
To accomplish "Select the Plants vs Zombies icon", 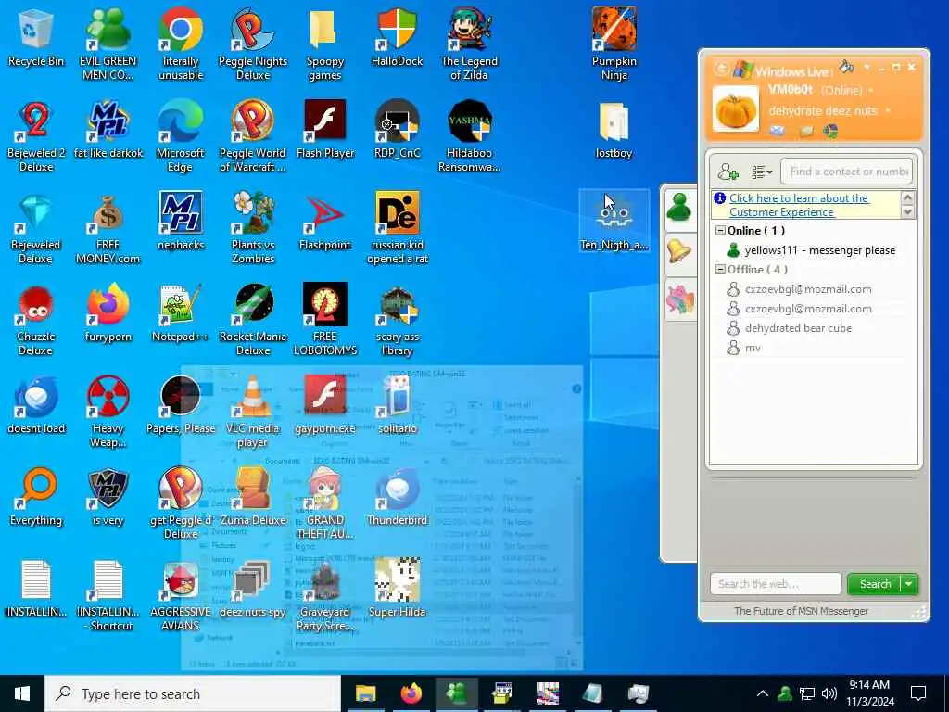I will point(252,228).
